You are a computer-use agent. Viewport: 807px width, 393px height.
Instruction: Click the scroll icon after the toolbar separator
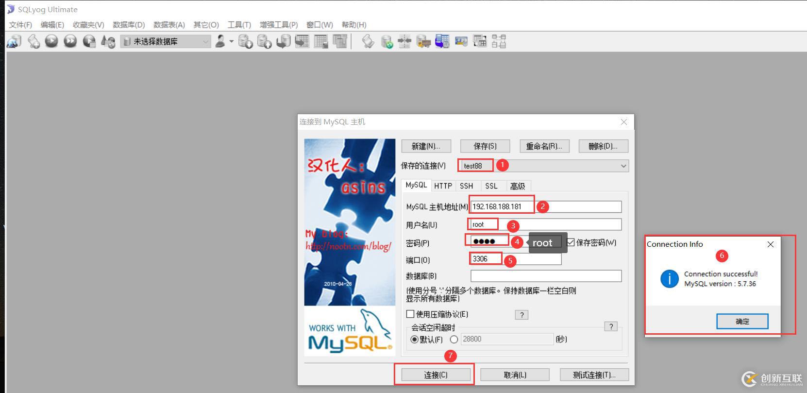[x=368, y=42]
